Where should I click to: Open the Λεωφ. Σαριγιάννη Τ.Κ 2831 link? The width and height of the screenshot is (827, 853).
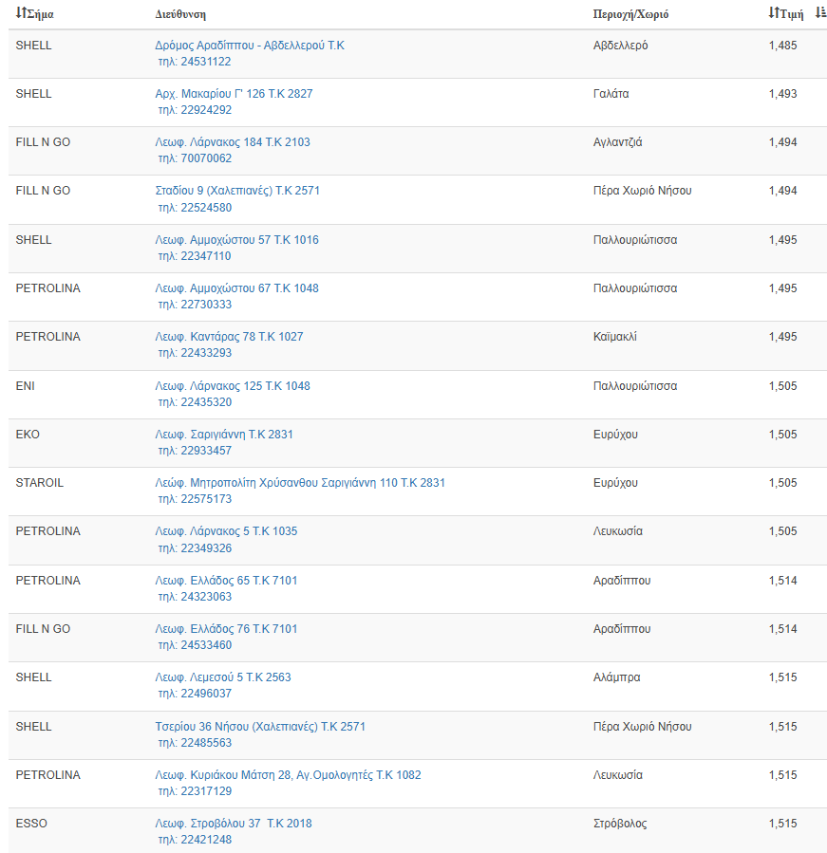tap(224, 435)
